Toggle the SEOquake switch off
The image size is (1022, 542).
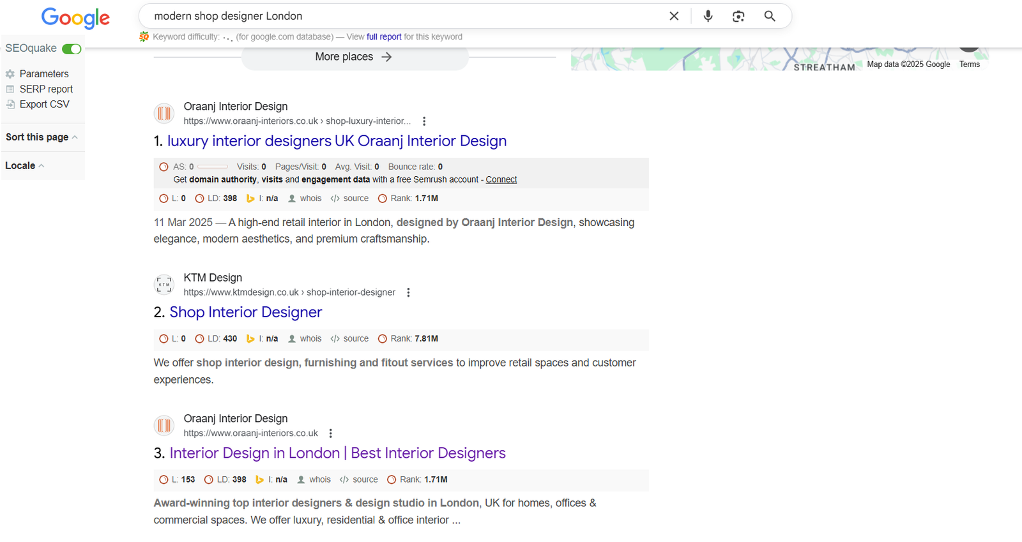pos(72,49)
